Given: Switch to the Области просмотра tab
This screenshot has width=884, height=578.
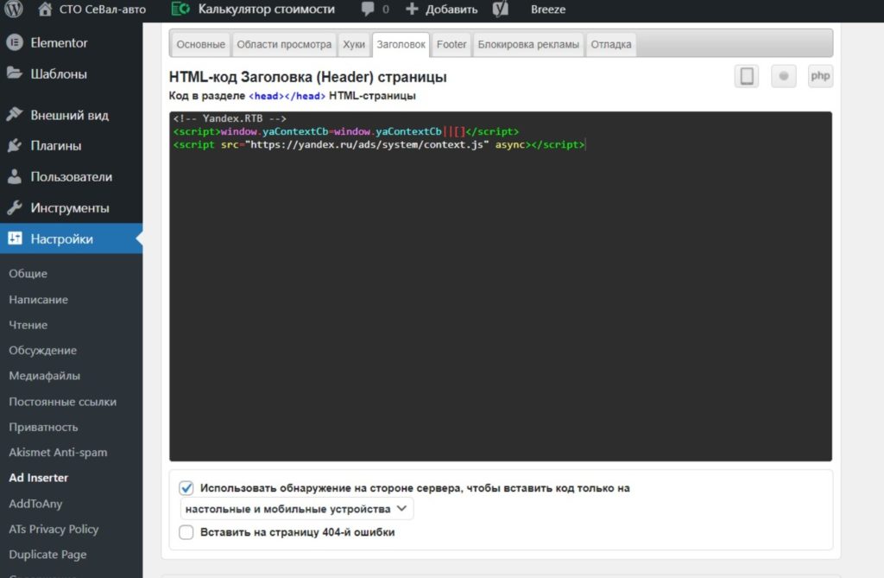Looking at the screenshot, I should pyautogui.click(x=284, y=45).
